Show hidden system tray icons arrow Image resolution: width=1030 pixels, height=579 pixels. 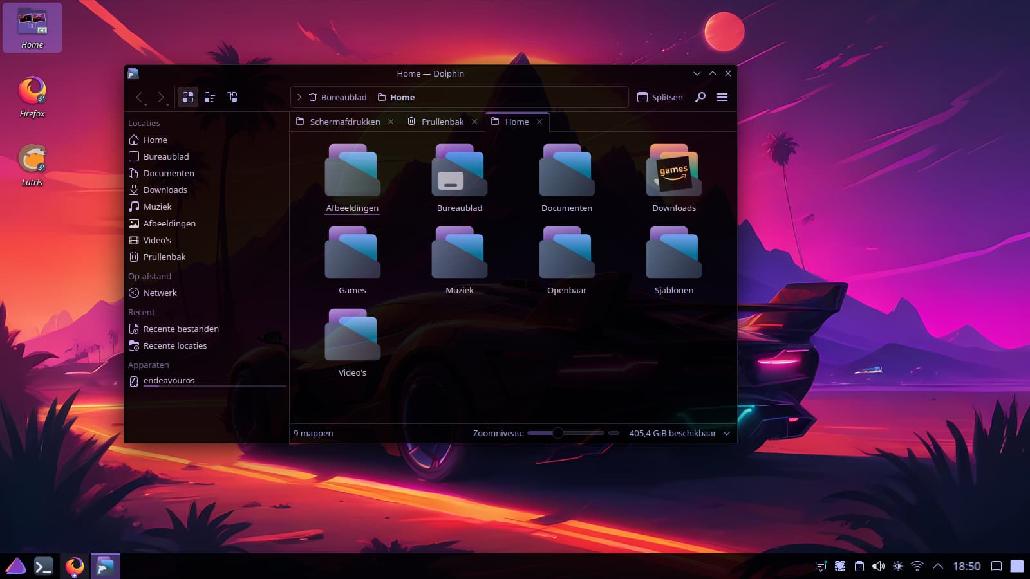[938, 566]
